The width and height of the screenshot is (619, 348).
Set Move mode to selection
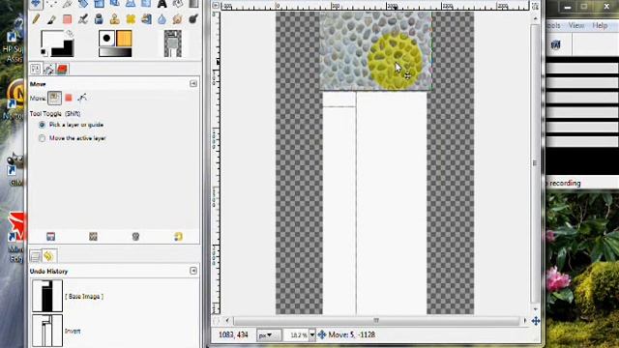point(69,98)
